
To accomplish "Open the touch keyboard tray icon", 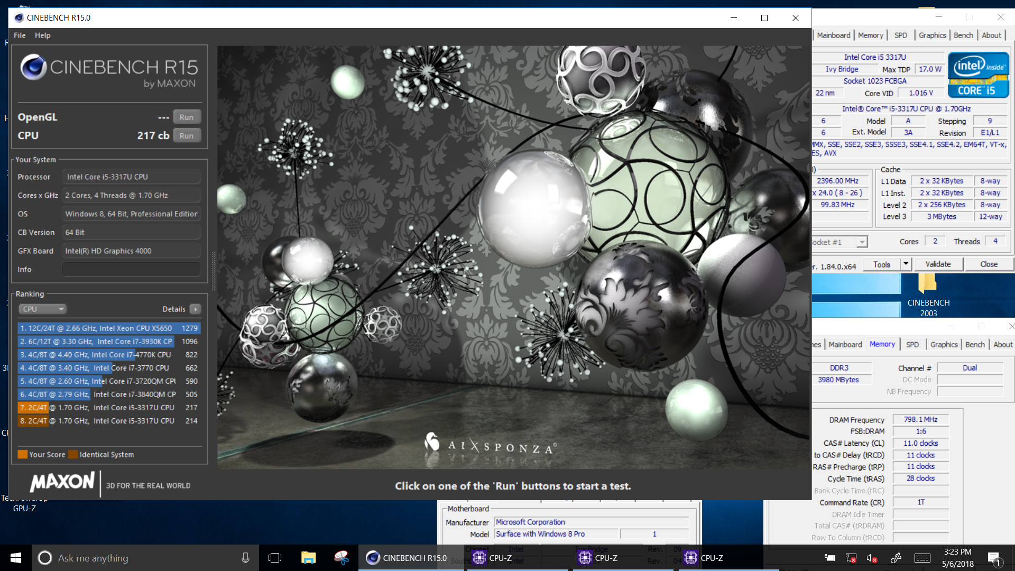I will [x=922, y=558].
